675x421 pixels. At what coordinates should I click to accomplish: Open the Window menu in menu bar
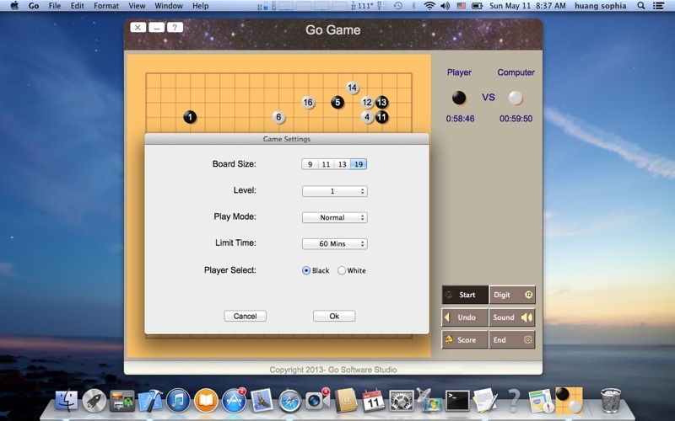[169, 6]
